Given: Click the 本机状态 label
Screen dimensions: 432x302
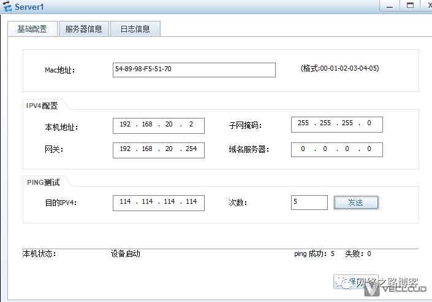Looking at the screenshot, I should (x=39, y=254).
